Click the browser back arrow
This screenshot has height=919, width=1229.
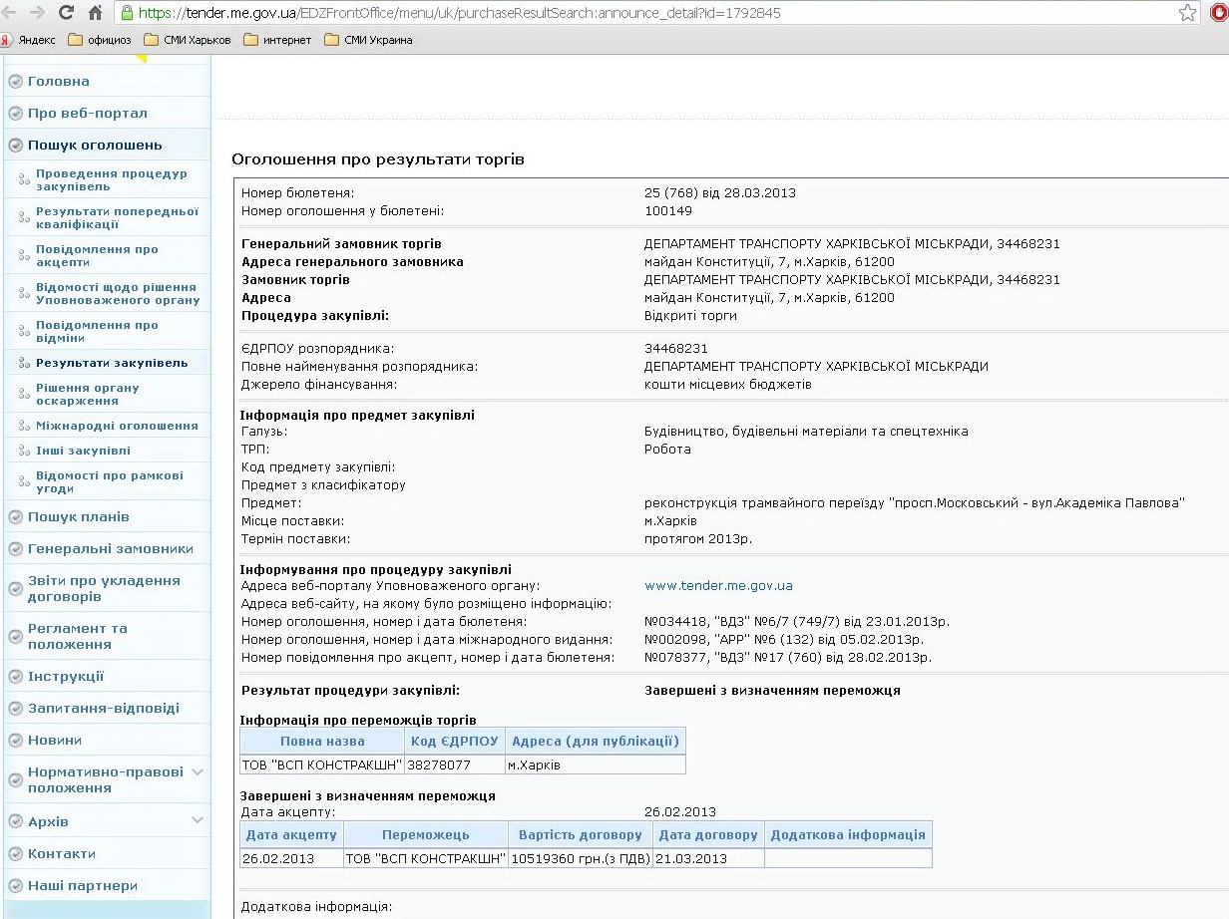(x=12, y=13)
